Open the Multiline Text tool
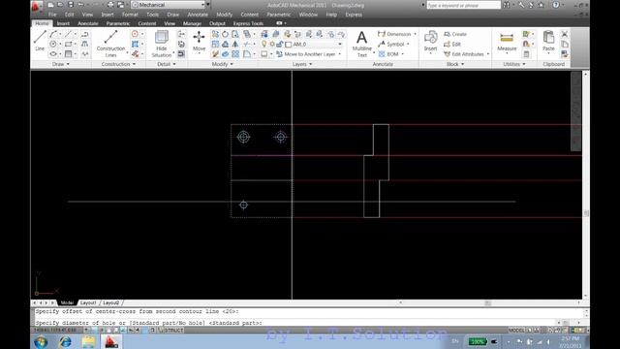 tap(361, 44)
